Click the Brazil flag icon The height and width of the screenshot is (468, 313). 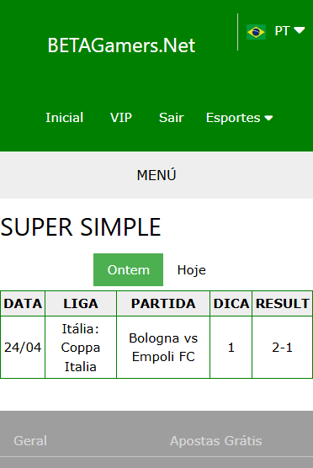click(x=256, y=32)
